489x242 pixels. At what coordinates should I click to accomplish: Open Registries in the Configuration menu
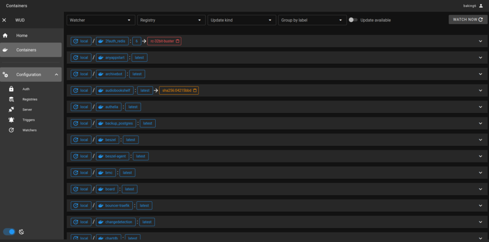(30, 99)
